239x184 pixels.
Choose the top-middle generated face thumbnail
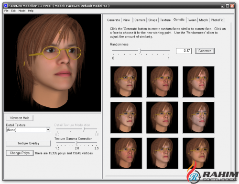click(x=162, y=82)
